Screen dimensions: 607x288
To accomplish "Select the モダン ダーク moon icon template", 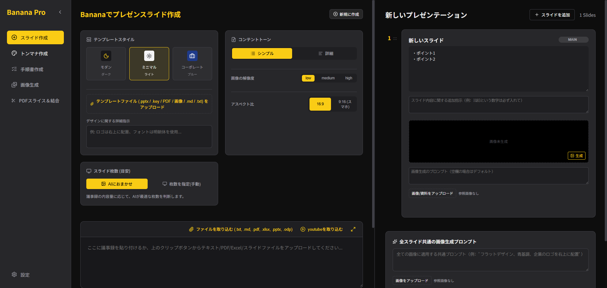I will pyautogui.click(x=106, y=64).
